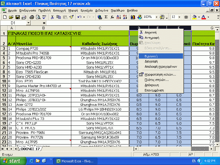Launch Internet Explorer from the quick launch
This screenshot has width=220, height=165.
(x=31, y=161)
